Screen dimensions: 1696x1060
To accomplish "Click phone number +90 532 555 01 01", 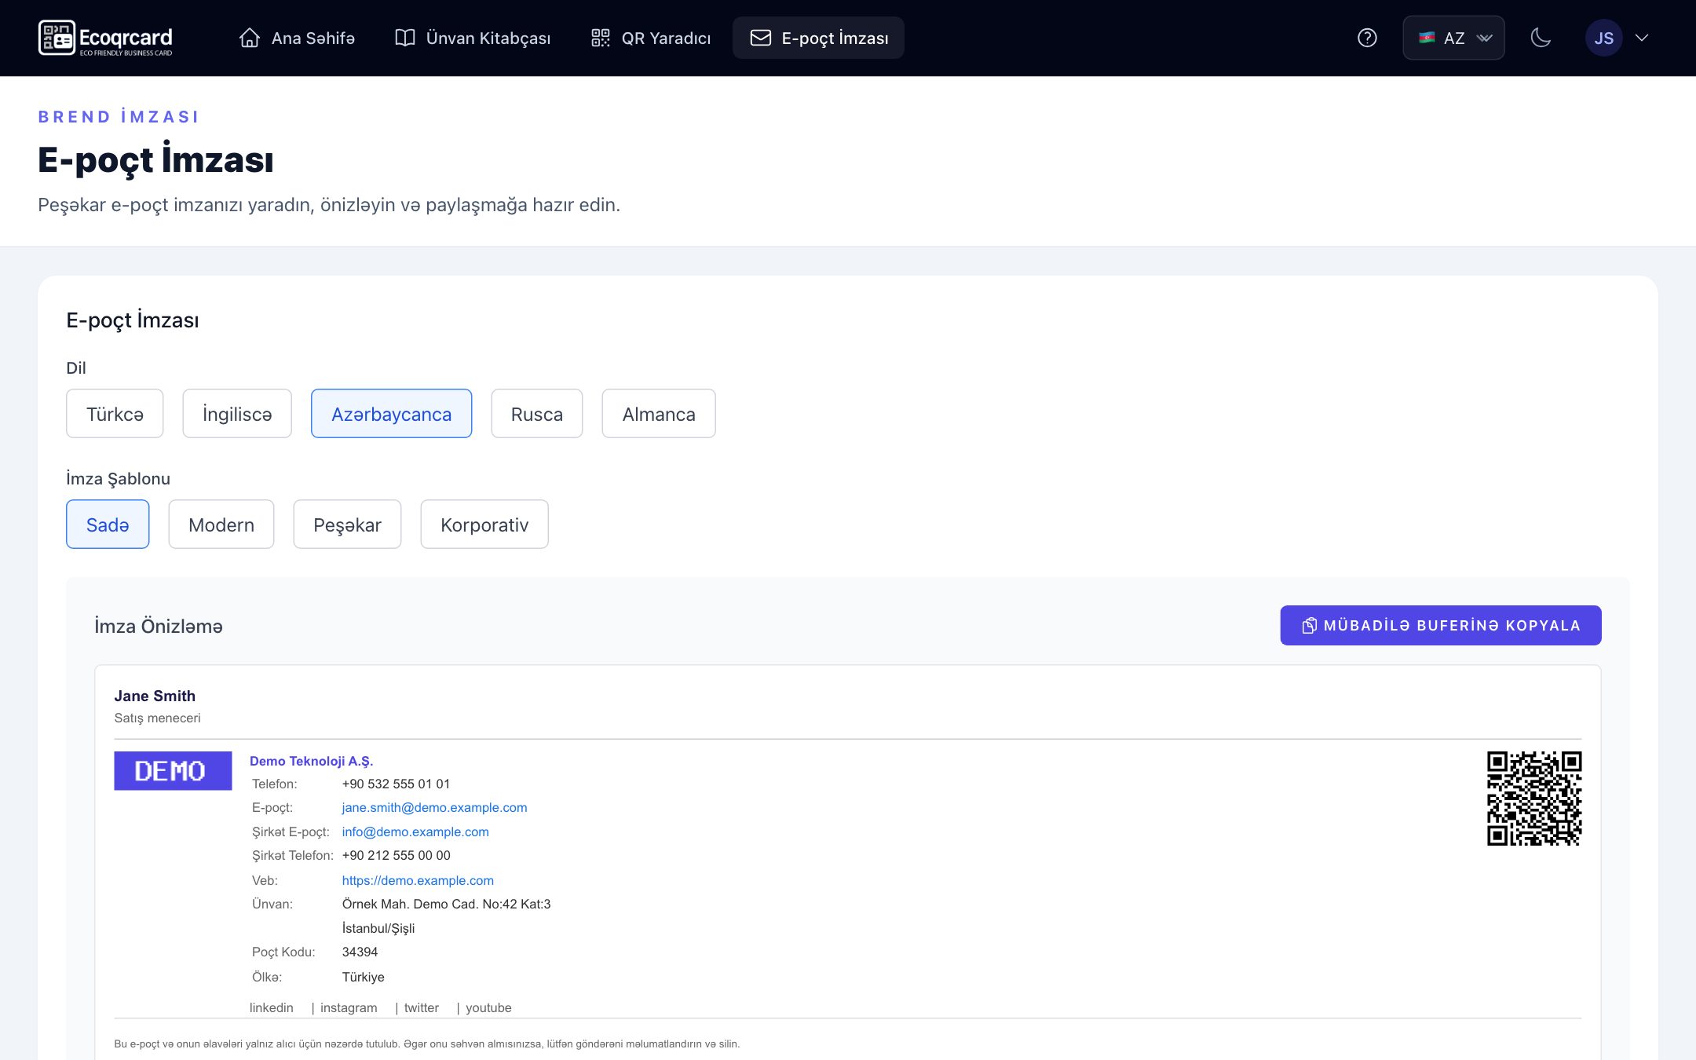I will coord(397,784).
